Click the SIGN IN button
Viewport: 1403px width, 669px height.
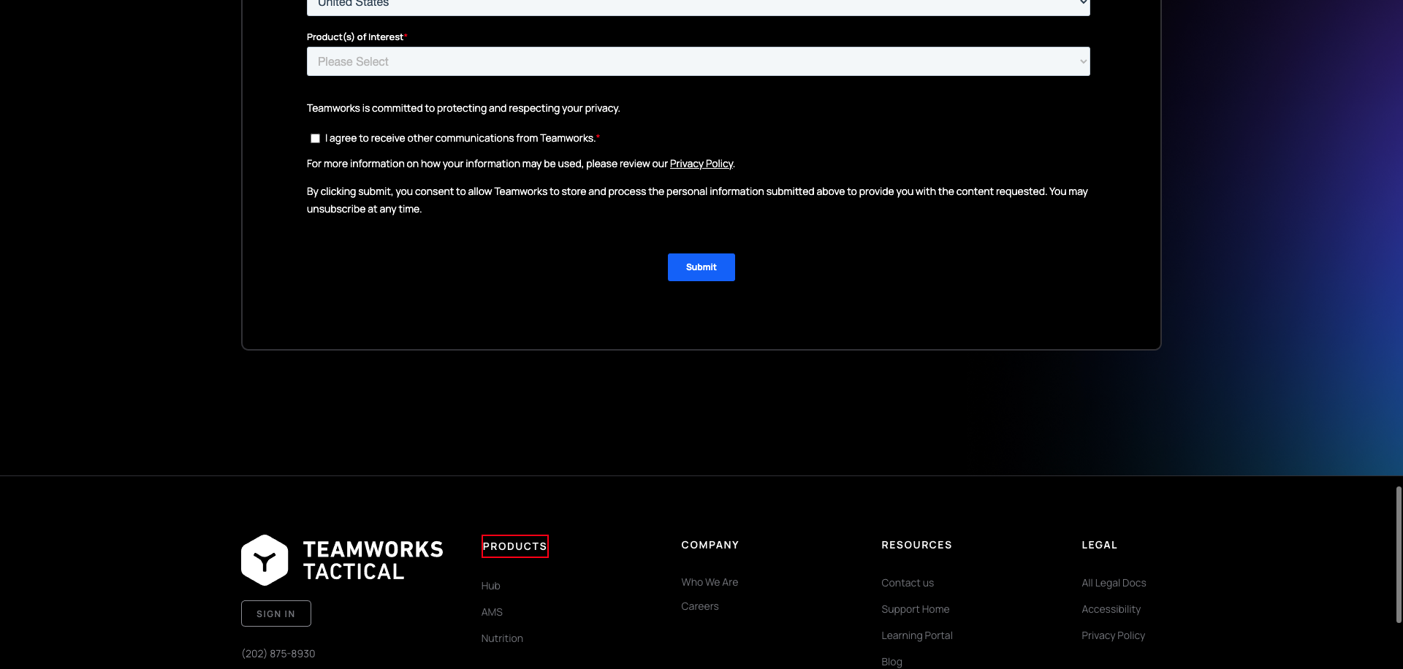coord(275,613)
